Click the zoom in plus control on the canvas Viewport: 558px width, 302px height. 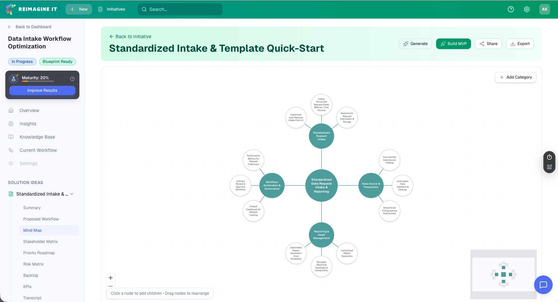pos(111,278)
